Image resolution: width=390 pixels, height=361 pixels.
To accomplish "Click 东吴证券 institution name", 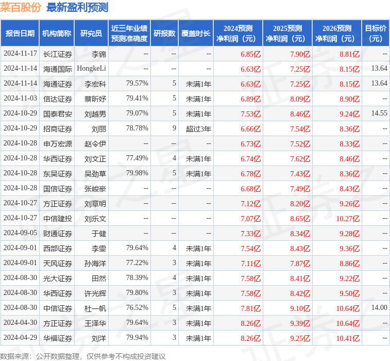I will [x=58, y=174].
